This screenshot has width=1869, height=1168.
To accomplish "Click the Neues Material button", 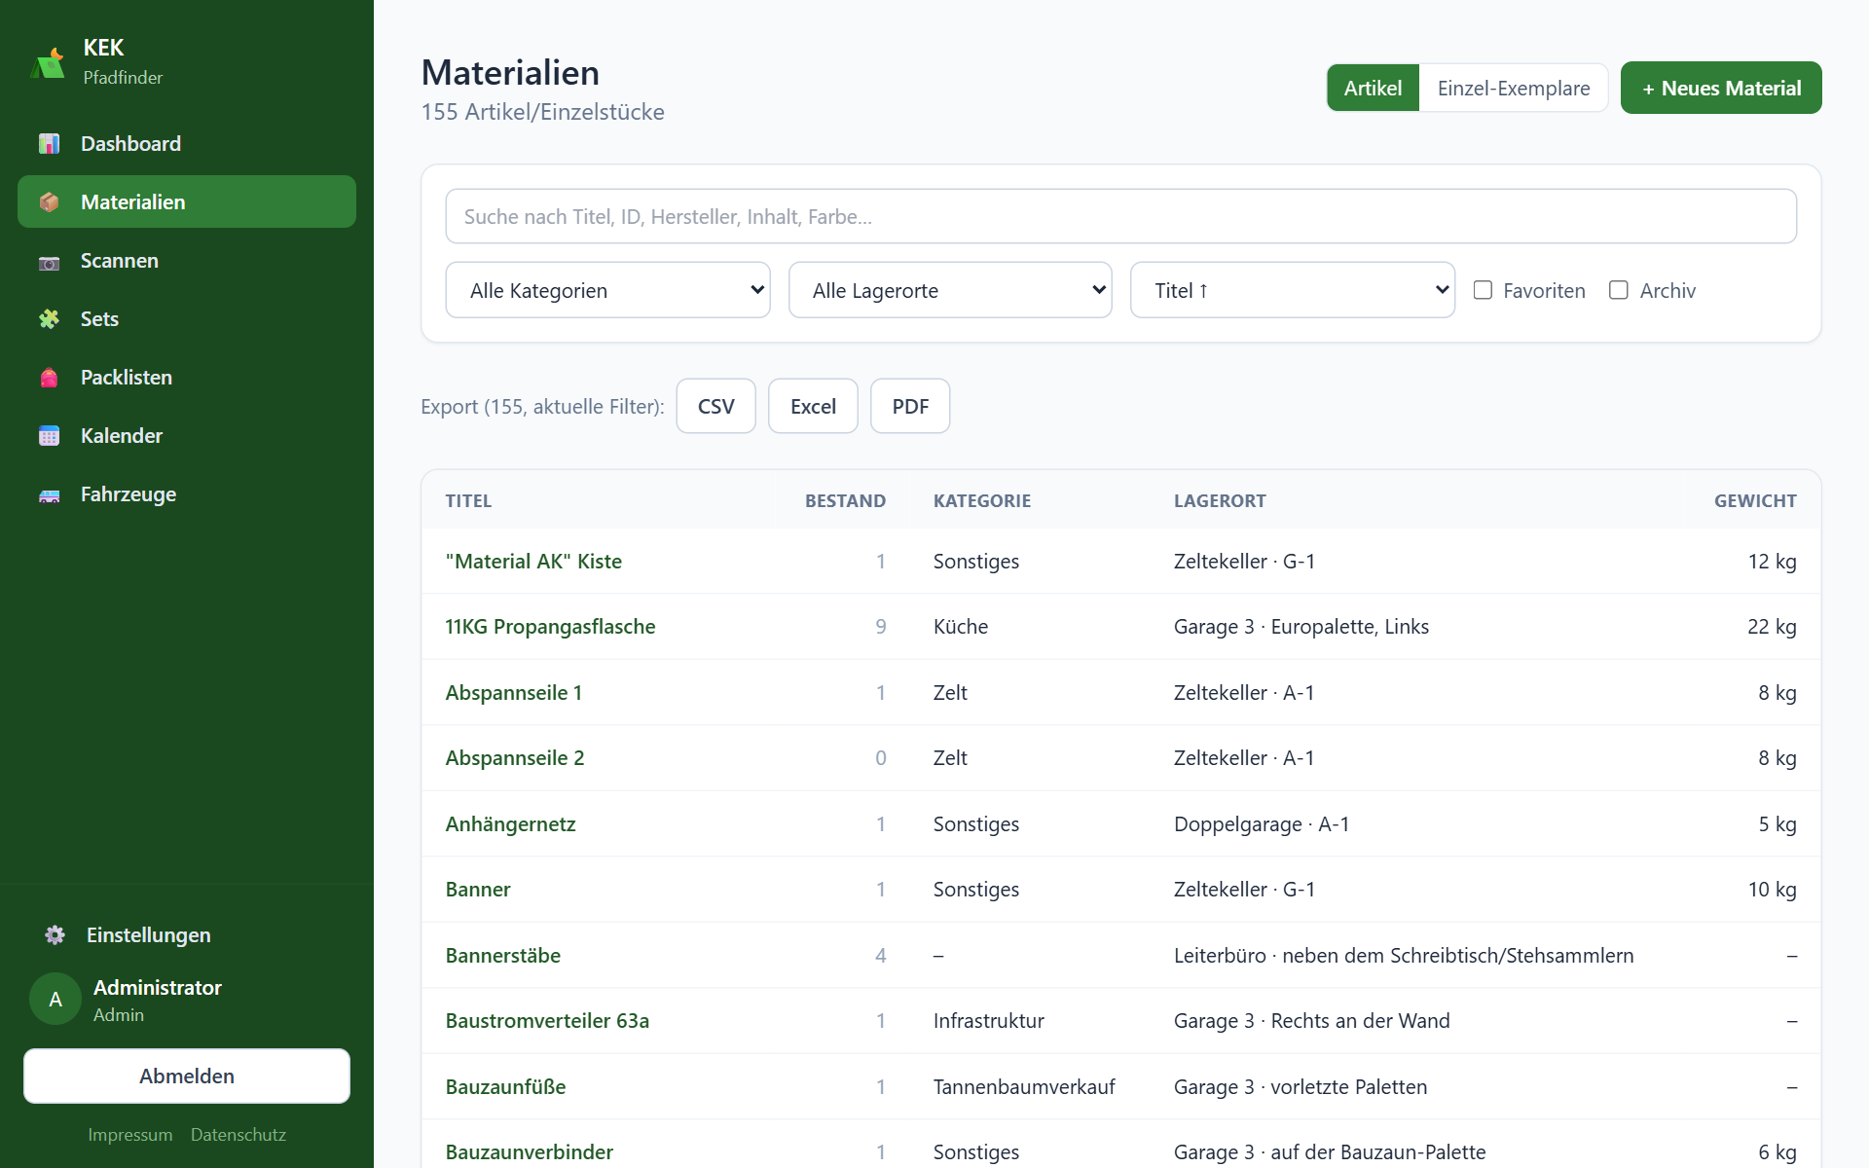I will 1721,88.
